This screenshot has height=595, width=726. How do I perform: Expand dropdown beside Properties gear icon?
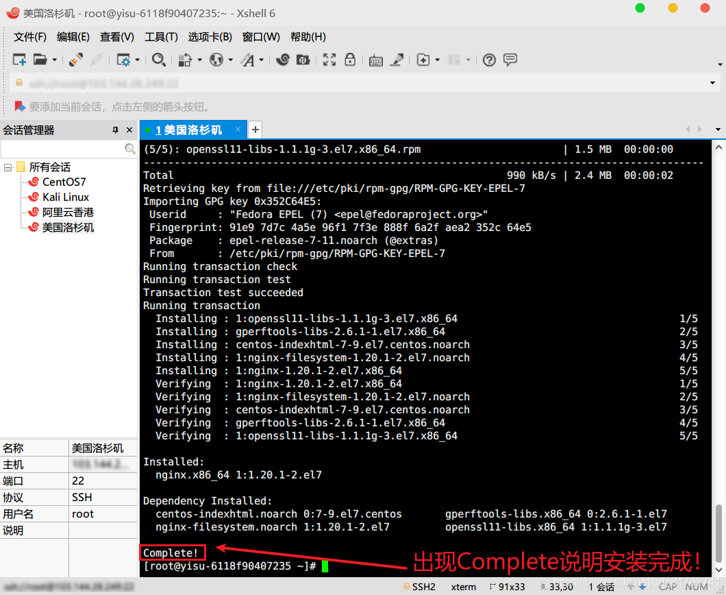[137, 60]
